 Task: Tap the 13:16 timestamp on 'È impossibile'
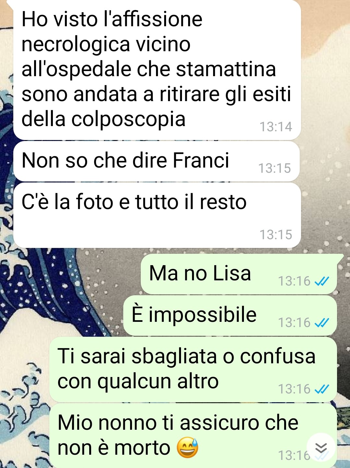click(295, 322)
